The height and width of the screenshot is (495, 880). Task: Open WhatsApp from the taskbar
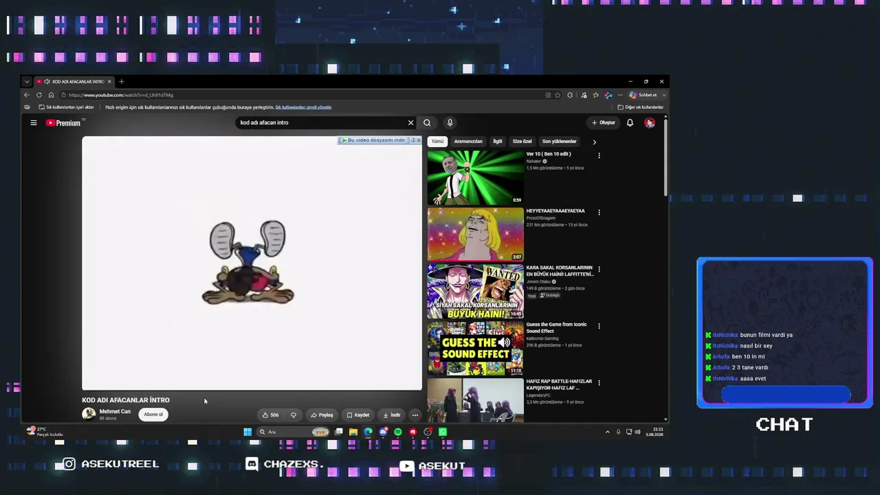point(443,432)
